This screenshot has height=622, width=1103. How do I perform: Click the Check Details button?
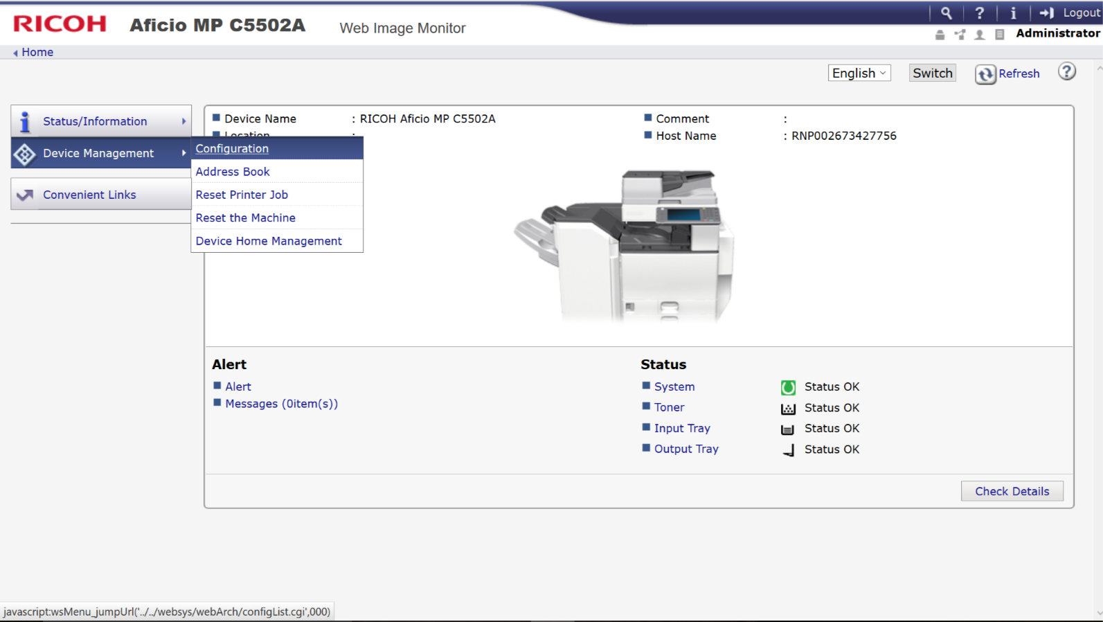point(1012,491)
